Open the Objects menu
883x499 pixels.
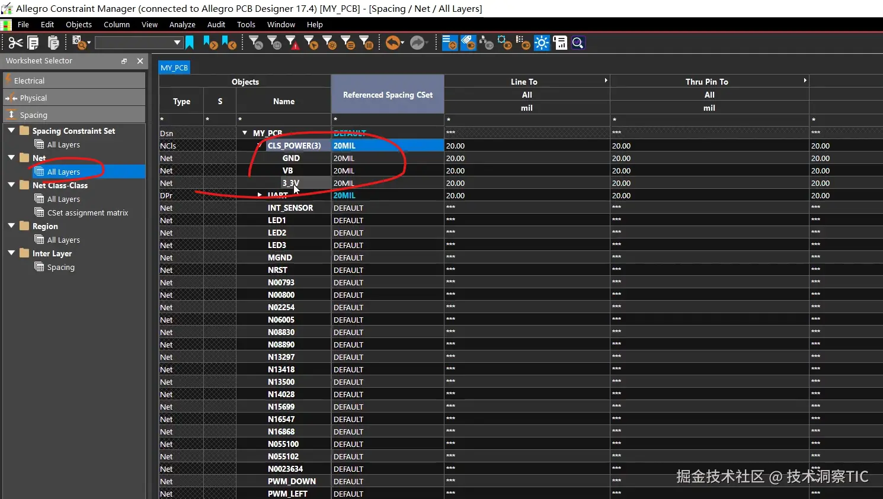[79, 24]
